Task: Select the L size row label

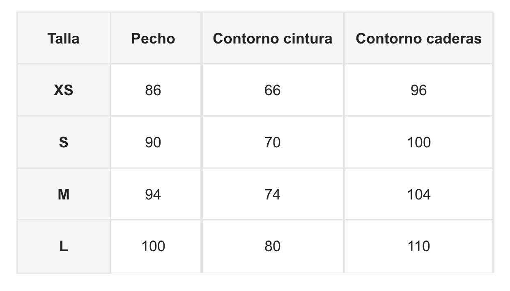Action: tap(64, 246)
